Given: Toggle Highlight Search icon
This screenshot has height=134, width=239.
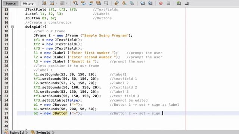Looking at the screenshot, I should (x=99, y=3).
